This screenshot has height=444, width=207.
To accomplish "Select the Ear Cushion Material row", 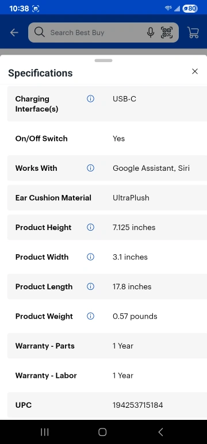I will (x=107, y=198).
